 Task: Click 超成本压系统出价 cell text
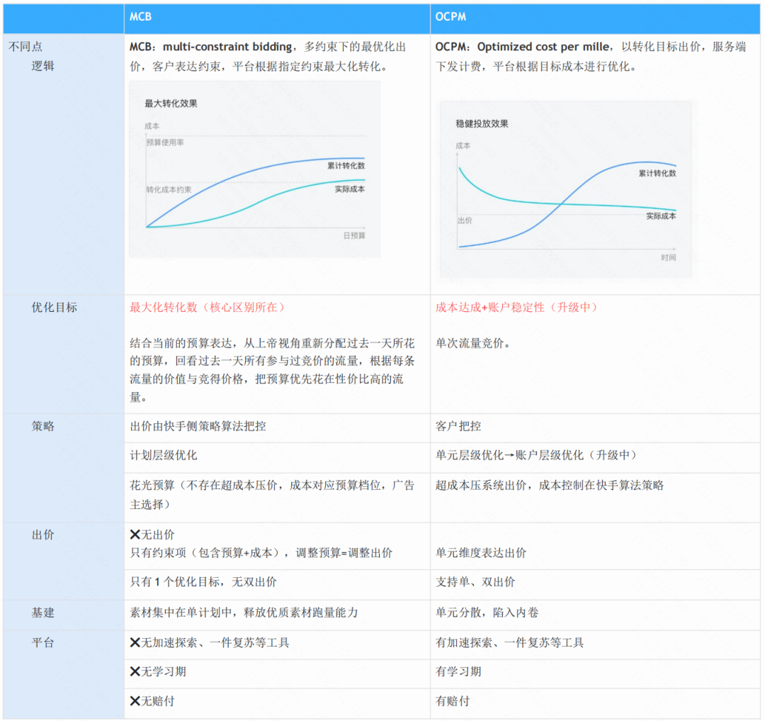point(550,485)
